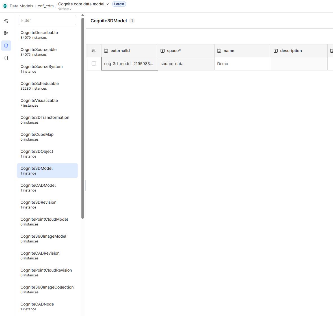Open the query explorer curly-braces icon
Image resolution: width=333 pixels, height=316 pixels.
click(6, 58)
